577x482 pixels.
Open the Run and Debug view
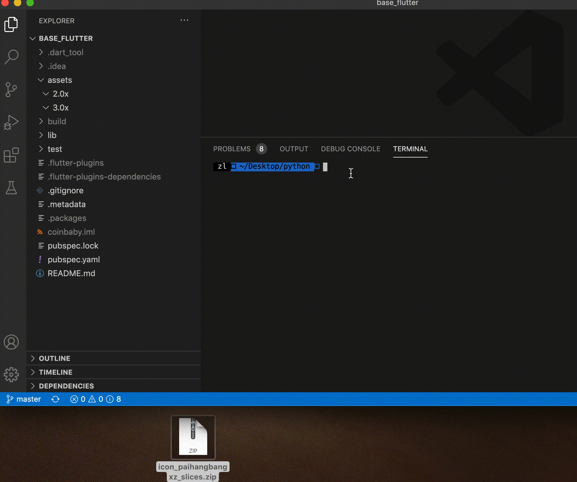tap(11, 122)
